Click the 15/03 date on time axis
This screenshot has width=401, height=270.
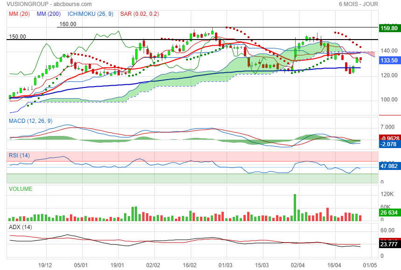(262, 265)
